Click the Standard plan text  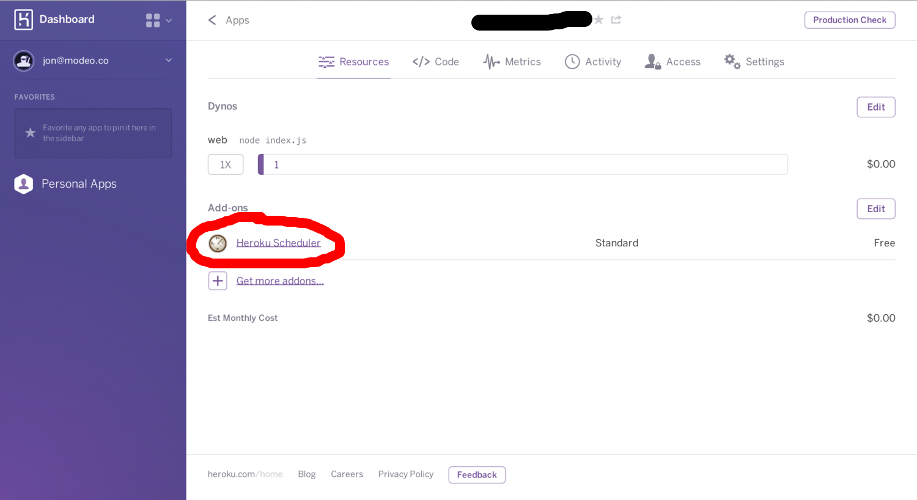(617, 243)
